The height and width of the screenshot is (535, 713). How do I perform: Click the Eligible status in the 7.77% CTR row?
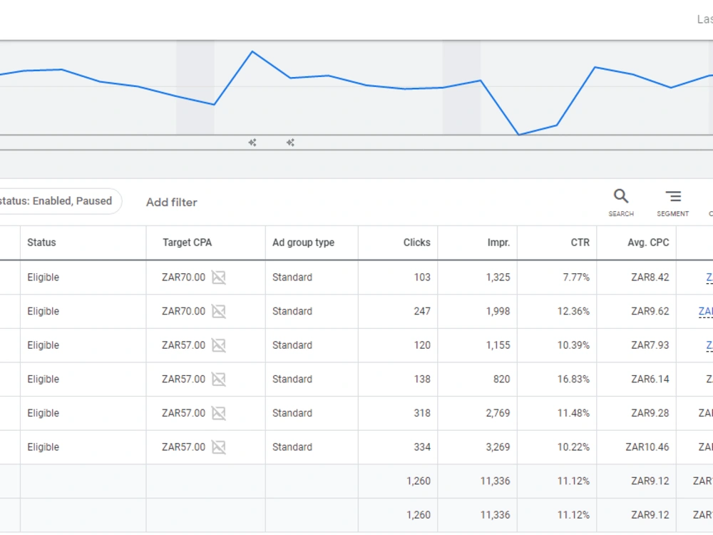coord(43,277)
